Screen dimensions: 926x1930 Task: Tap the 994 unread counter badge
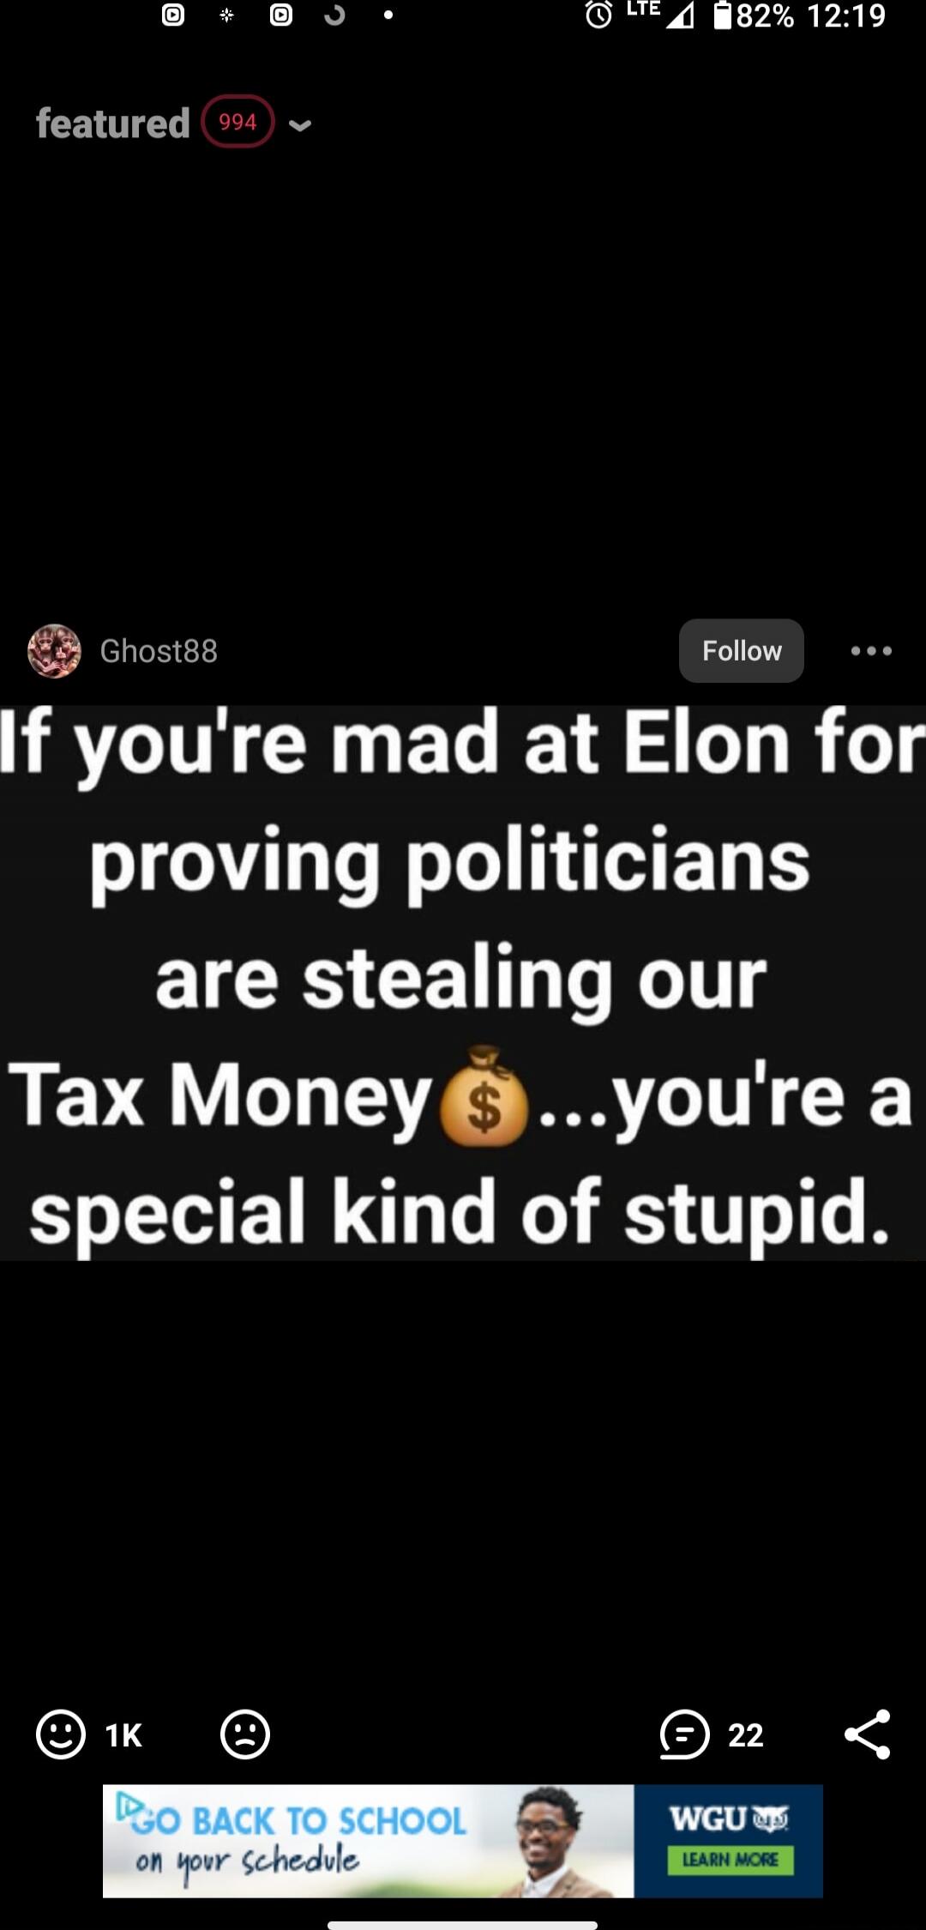pos(238,122)
